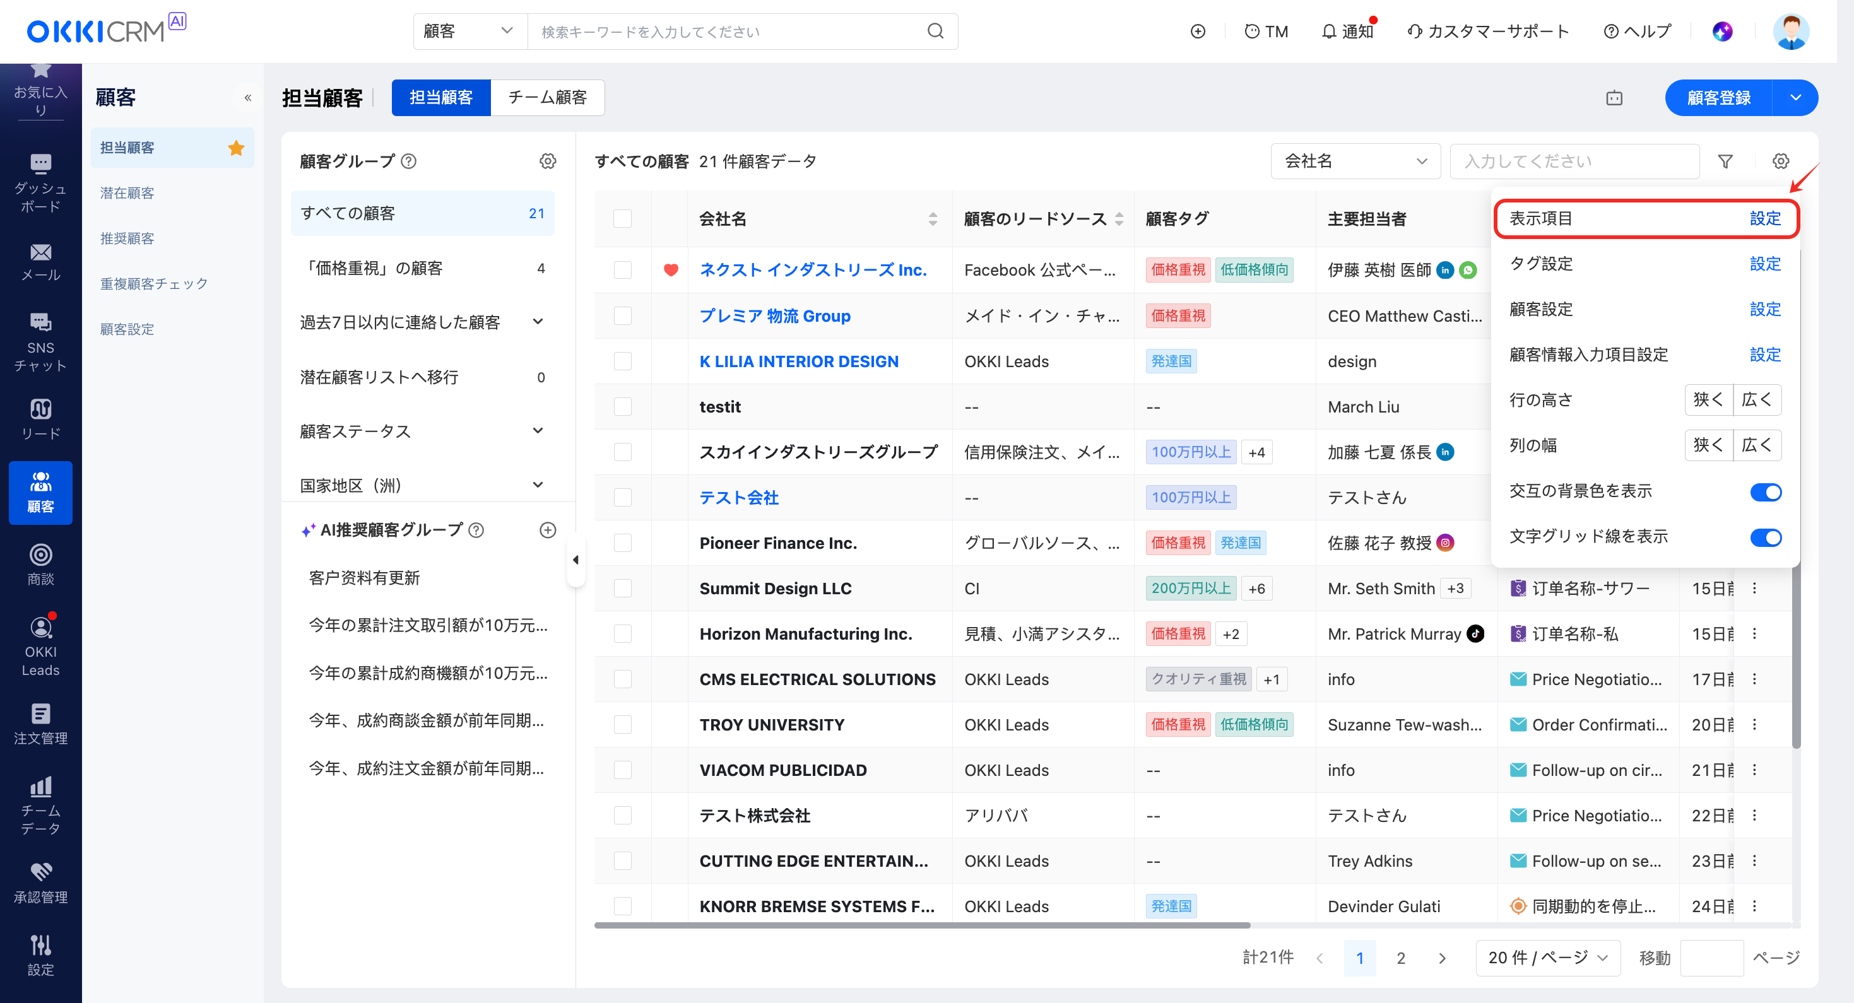Go to page 2 in pagination
This screenshot has width=1854, height=1003.
coord(1400,958)
